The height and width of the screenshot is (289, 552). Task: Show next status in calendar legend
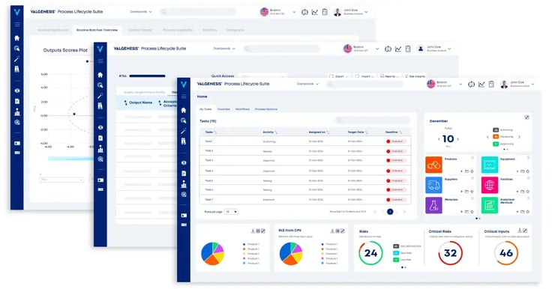point(519,137)
